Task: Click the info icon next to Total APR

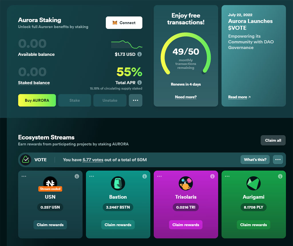Action: (x=140, y=82)
